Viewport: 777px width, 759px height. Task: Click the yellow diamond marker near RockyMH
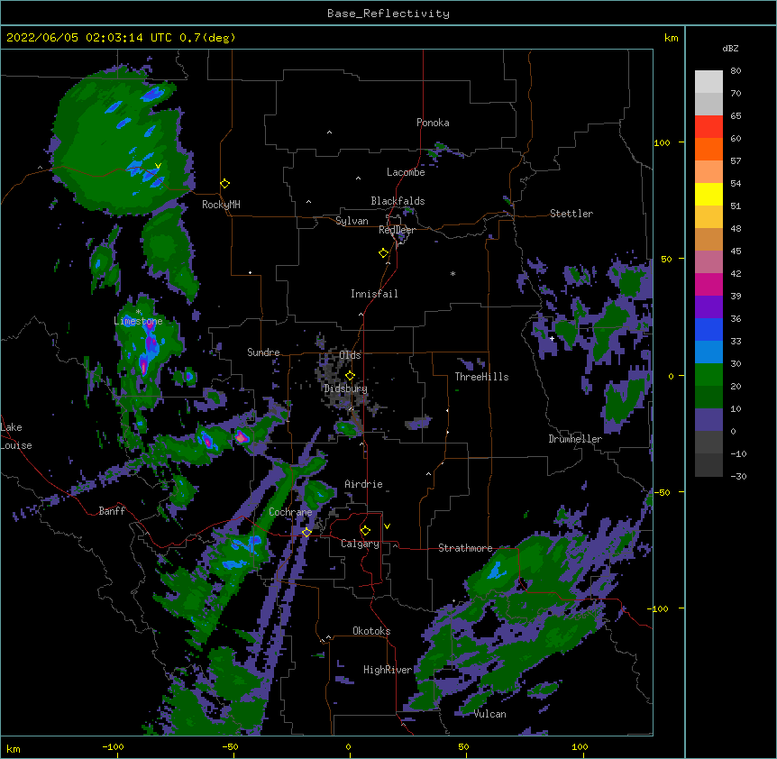pos(225,184)
